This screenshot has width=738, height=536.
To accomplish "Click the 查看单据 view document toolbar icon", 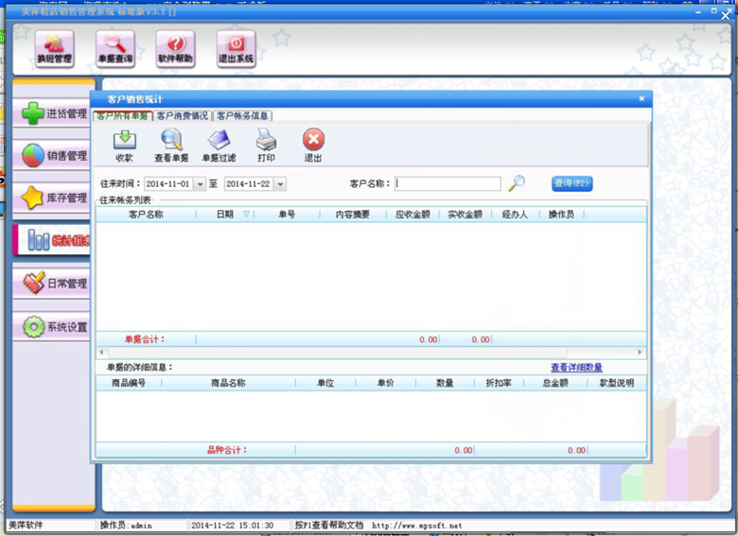I will click(171, 147).
